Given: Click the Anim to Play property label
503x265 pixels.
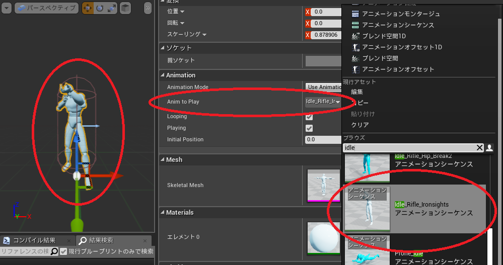Looking at the screenshot, I should 183,102.
